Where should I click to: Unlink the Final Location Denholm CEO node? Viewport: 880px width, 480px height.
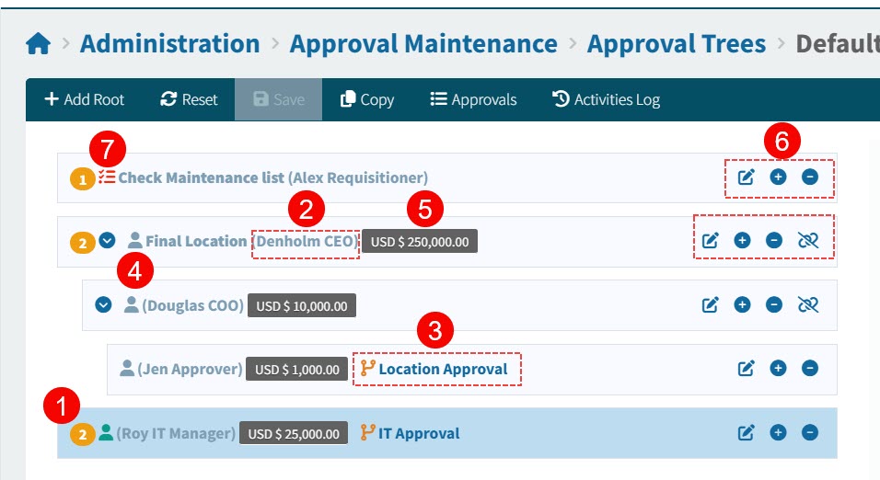pos(808,241)
